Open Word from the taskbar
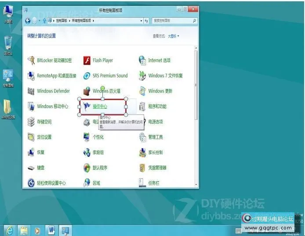This screenshot has width=305, height=236. pos(51,230)
